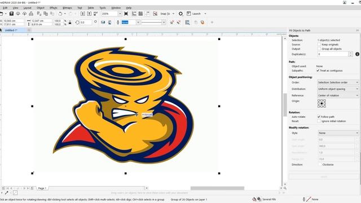Open the Launch dropdown arrow
361x203 pixels.
click(x=205, y=14)
